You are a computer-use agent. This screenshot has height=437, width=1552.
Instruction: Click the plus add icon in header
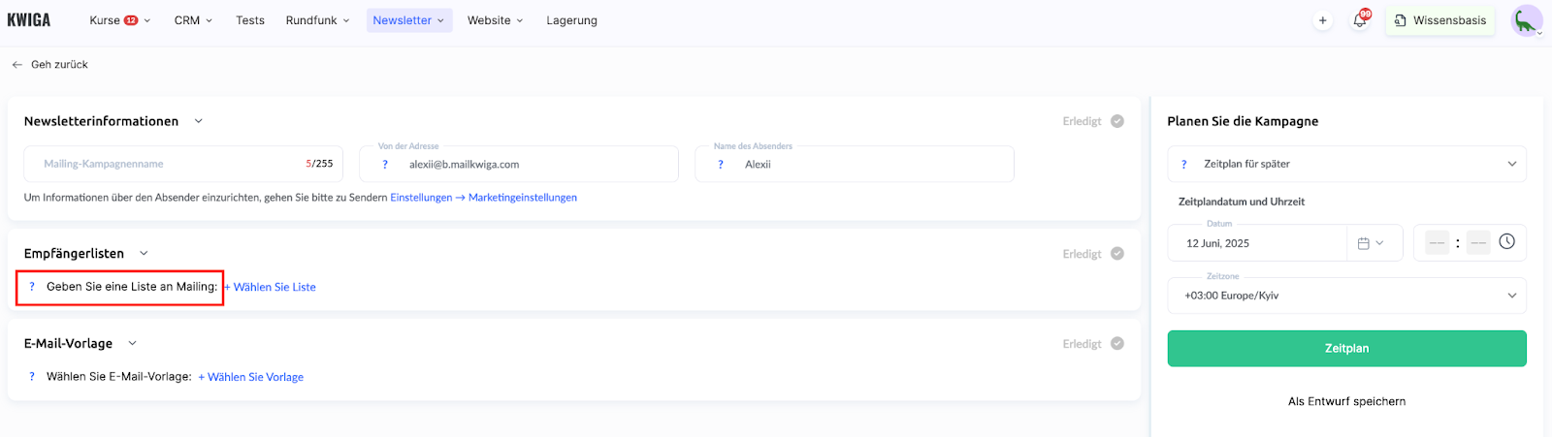coord(1322,20)
